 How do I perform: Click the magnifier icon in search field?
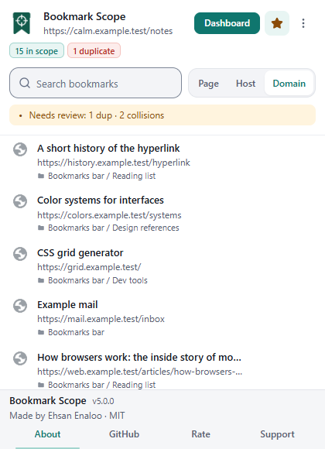(25, 84)
